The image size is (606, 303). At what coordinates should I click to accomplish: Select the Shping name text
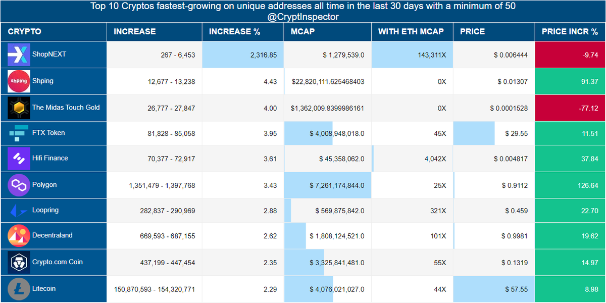point(43,81)
